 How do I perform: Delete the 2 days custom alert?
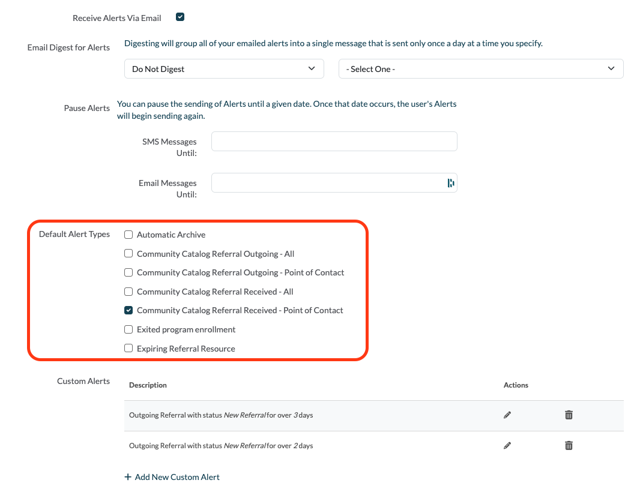coord(569,445)
